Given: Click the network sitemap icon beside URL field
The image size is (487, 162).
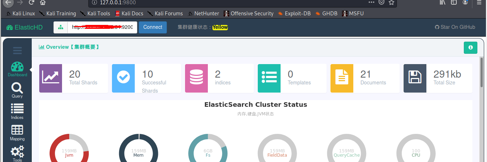Looking at the screenshot, I should tap(61, 27).
